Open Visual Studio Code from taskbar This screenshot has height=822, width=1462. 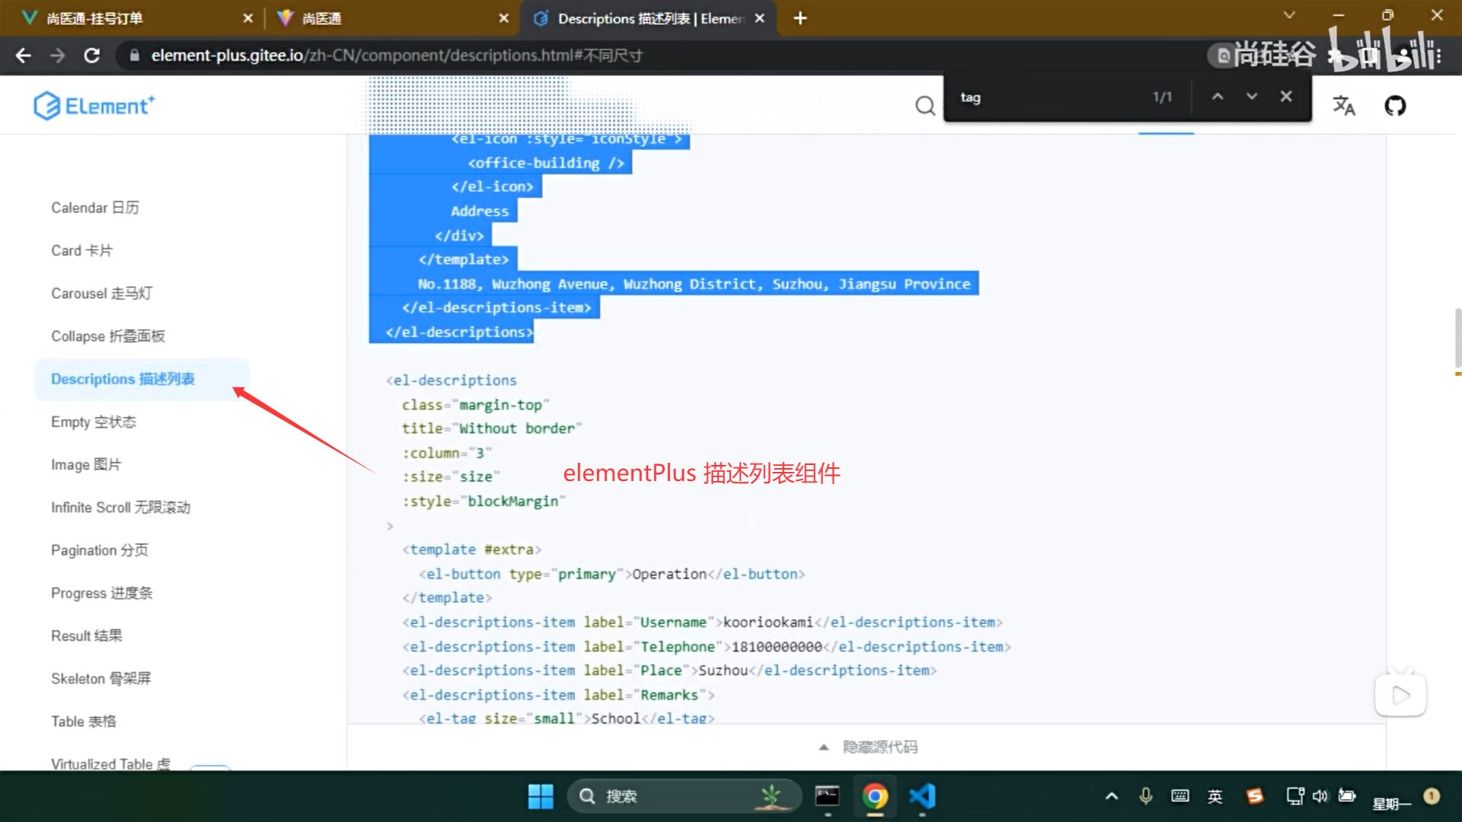coord(922,796)
